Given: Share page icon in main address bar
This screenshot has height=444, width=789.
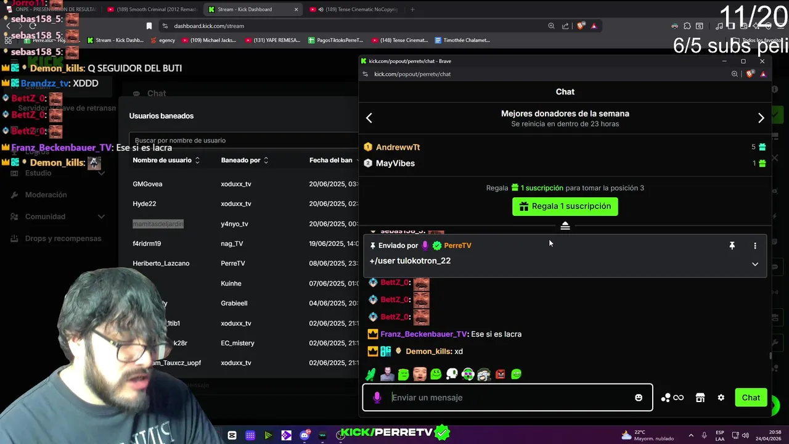Looking at the screenshot, I should click(565, 26).
